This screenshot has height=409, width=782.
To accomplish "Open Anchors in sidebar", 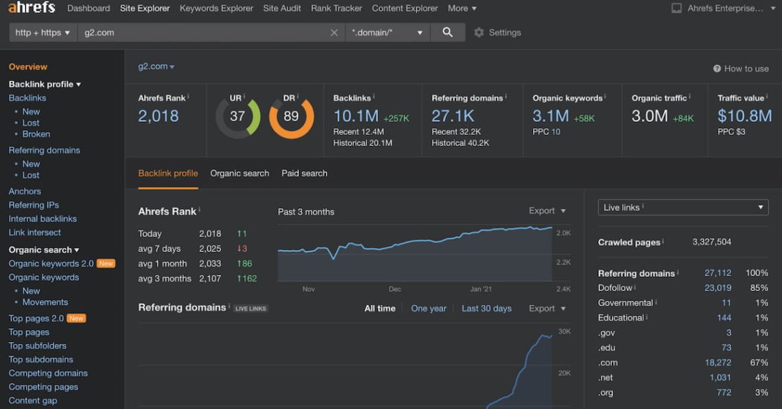I will (25, 191).
